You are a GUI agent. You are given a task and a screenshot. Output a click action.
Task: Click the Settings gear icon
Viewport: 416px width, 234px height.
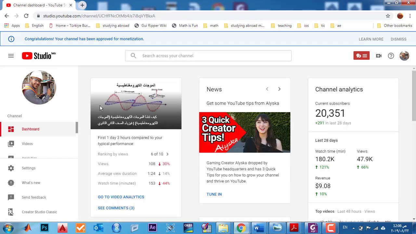pos(11,168)
